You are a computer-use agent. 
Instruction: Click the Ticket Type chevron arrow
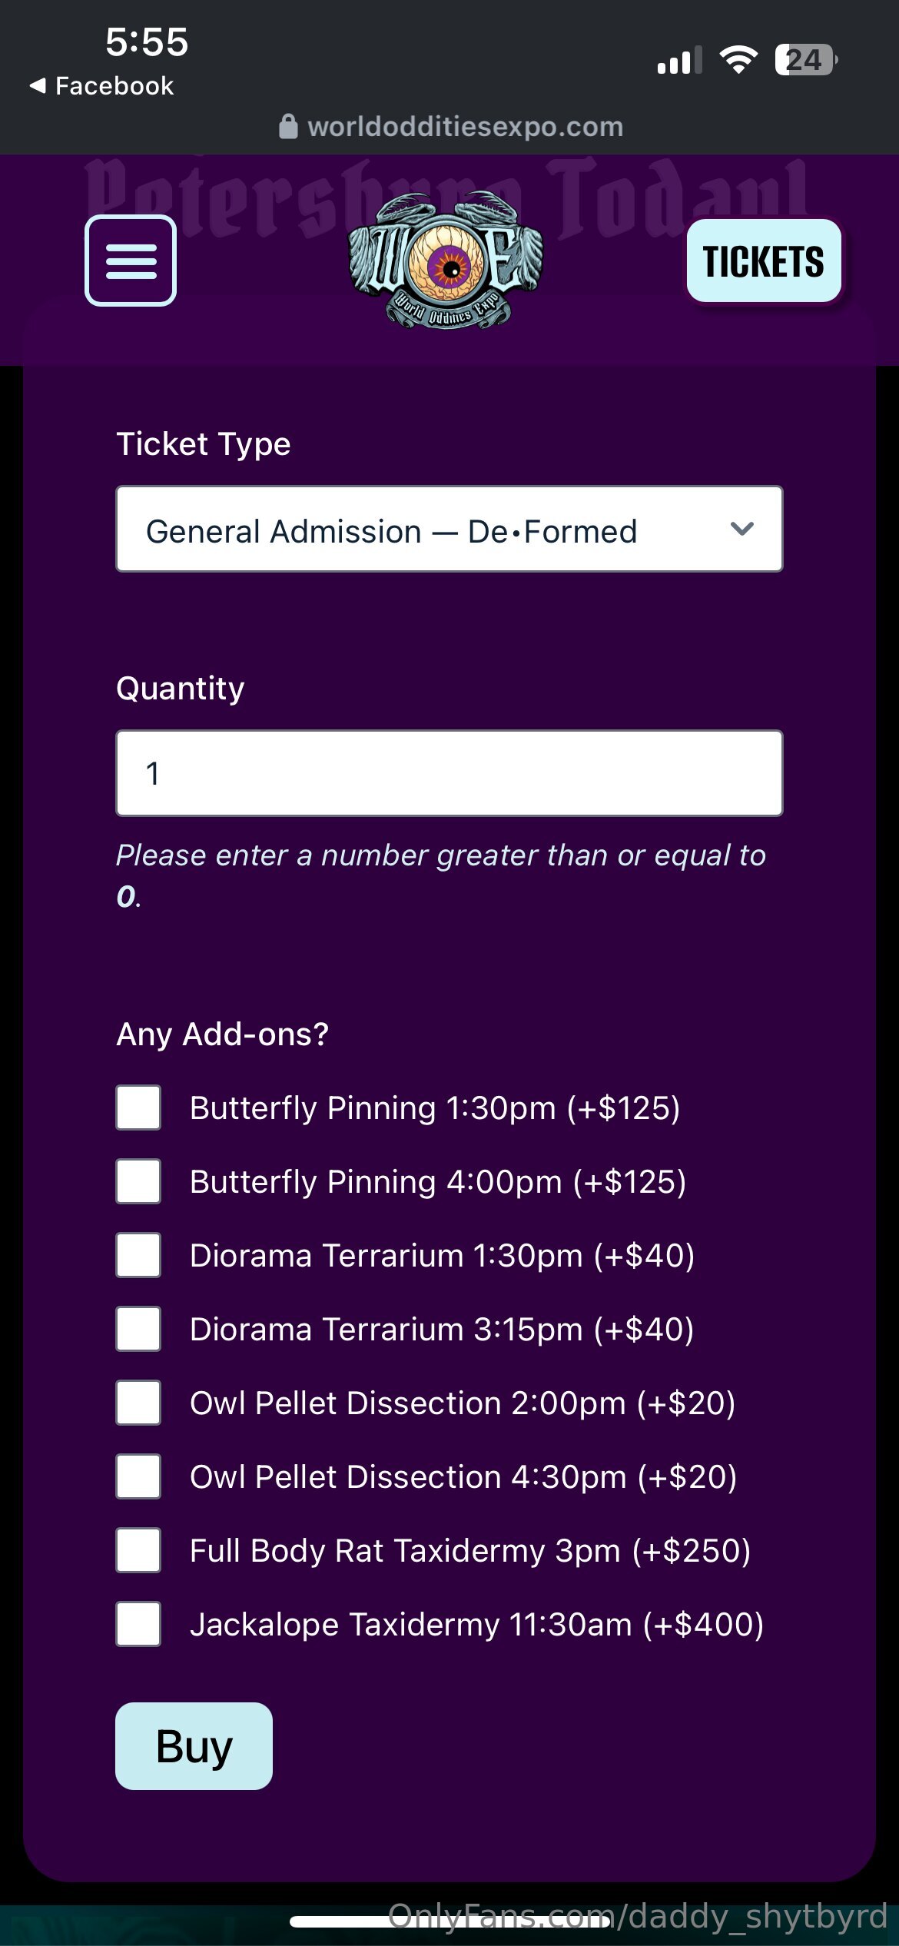(741, 529)
